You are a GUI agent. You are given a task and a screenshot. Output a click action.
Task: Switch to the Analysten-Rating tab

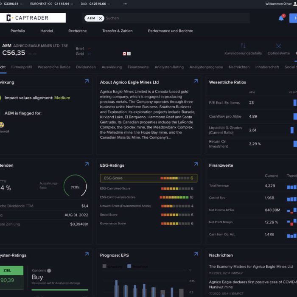[169, 67]
